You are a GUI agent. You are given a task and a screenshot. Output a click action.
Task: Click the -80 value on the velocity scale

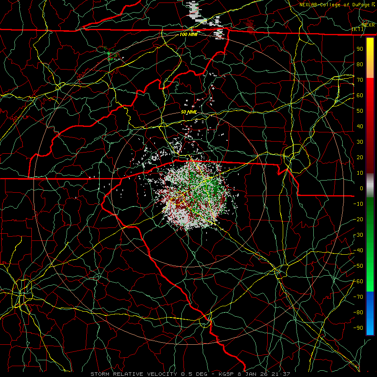point(358,312)
